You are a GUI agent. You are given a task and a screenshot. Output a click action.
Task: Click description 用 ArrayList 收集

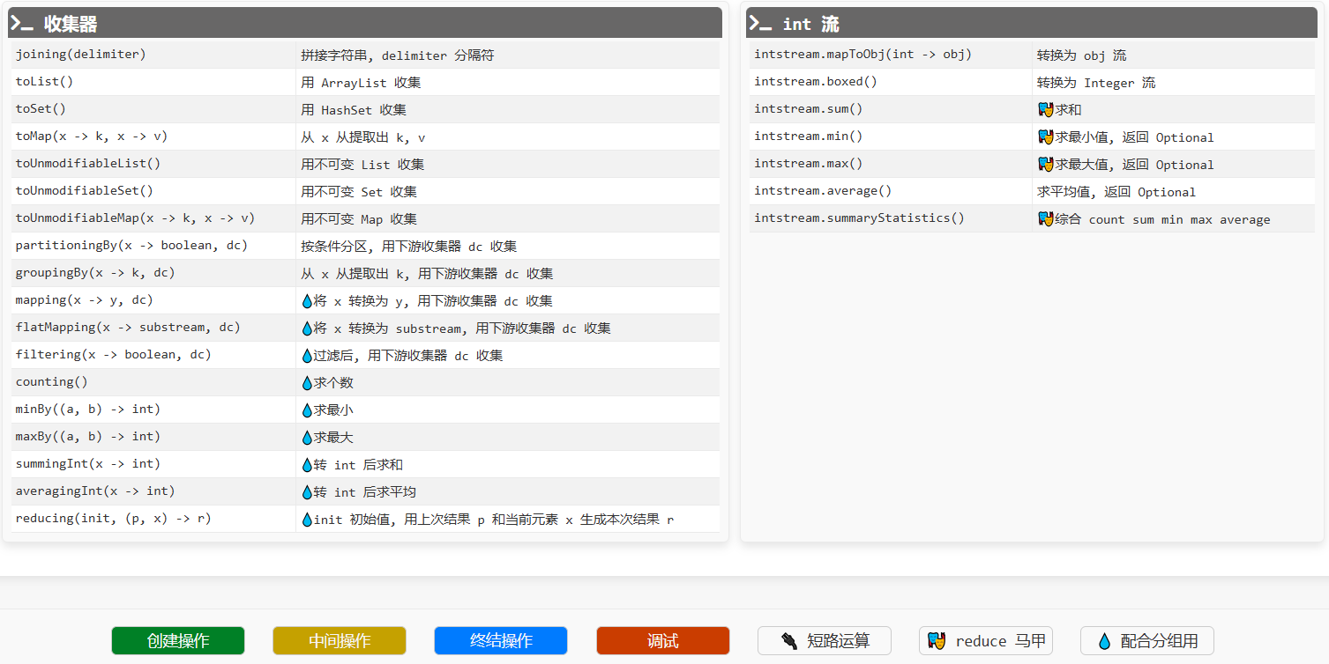361,83
